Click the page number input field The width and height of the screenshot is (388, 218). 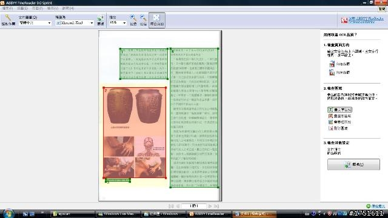coord(194,206)
